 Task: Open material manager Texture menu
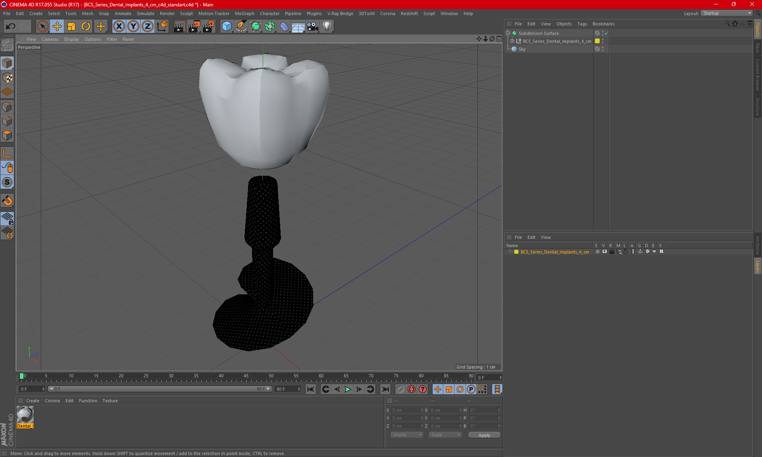(x=110, y=401)
